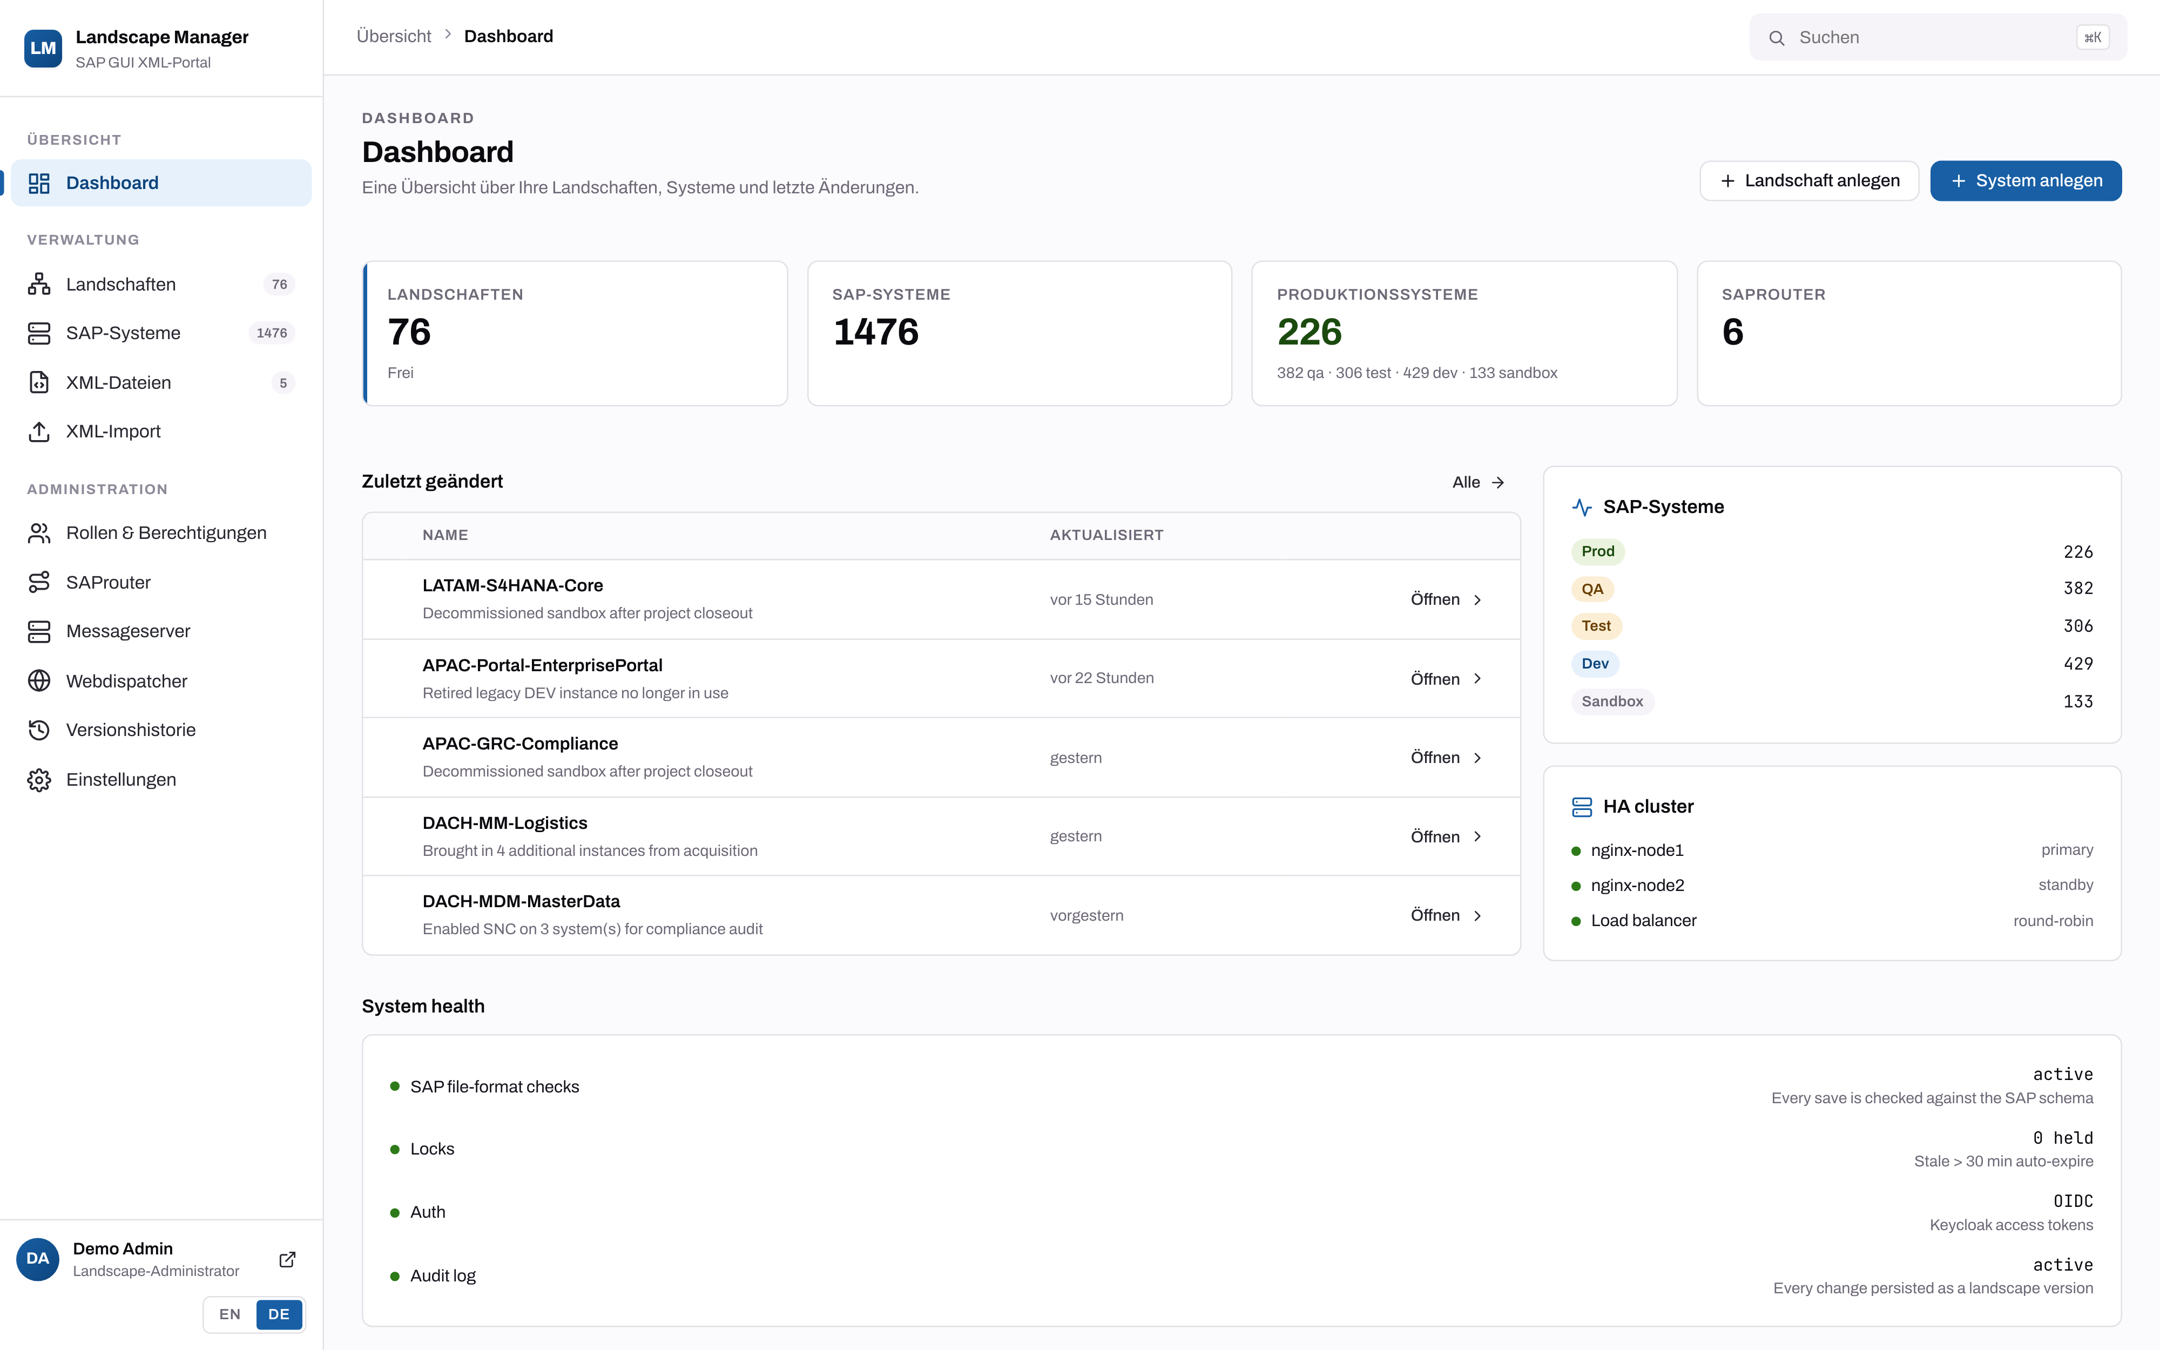Click the System anlegen button
The height and width of the screenshot is (1350, 2160).
(2026, 181)
